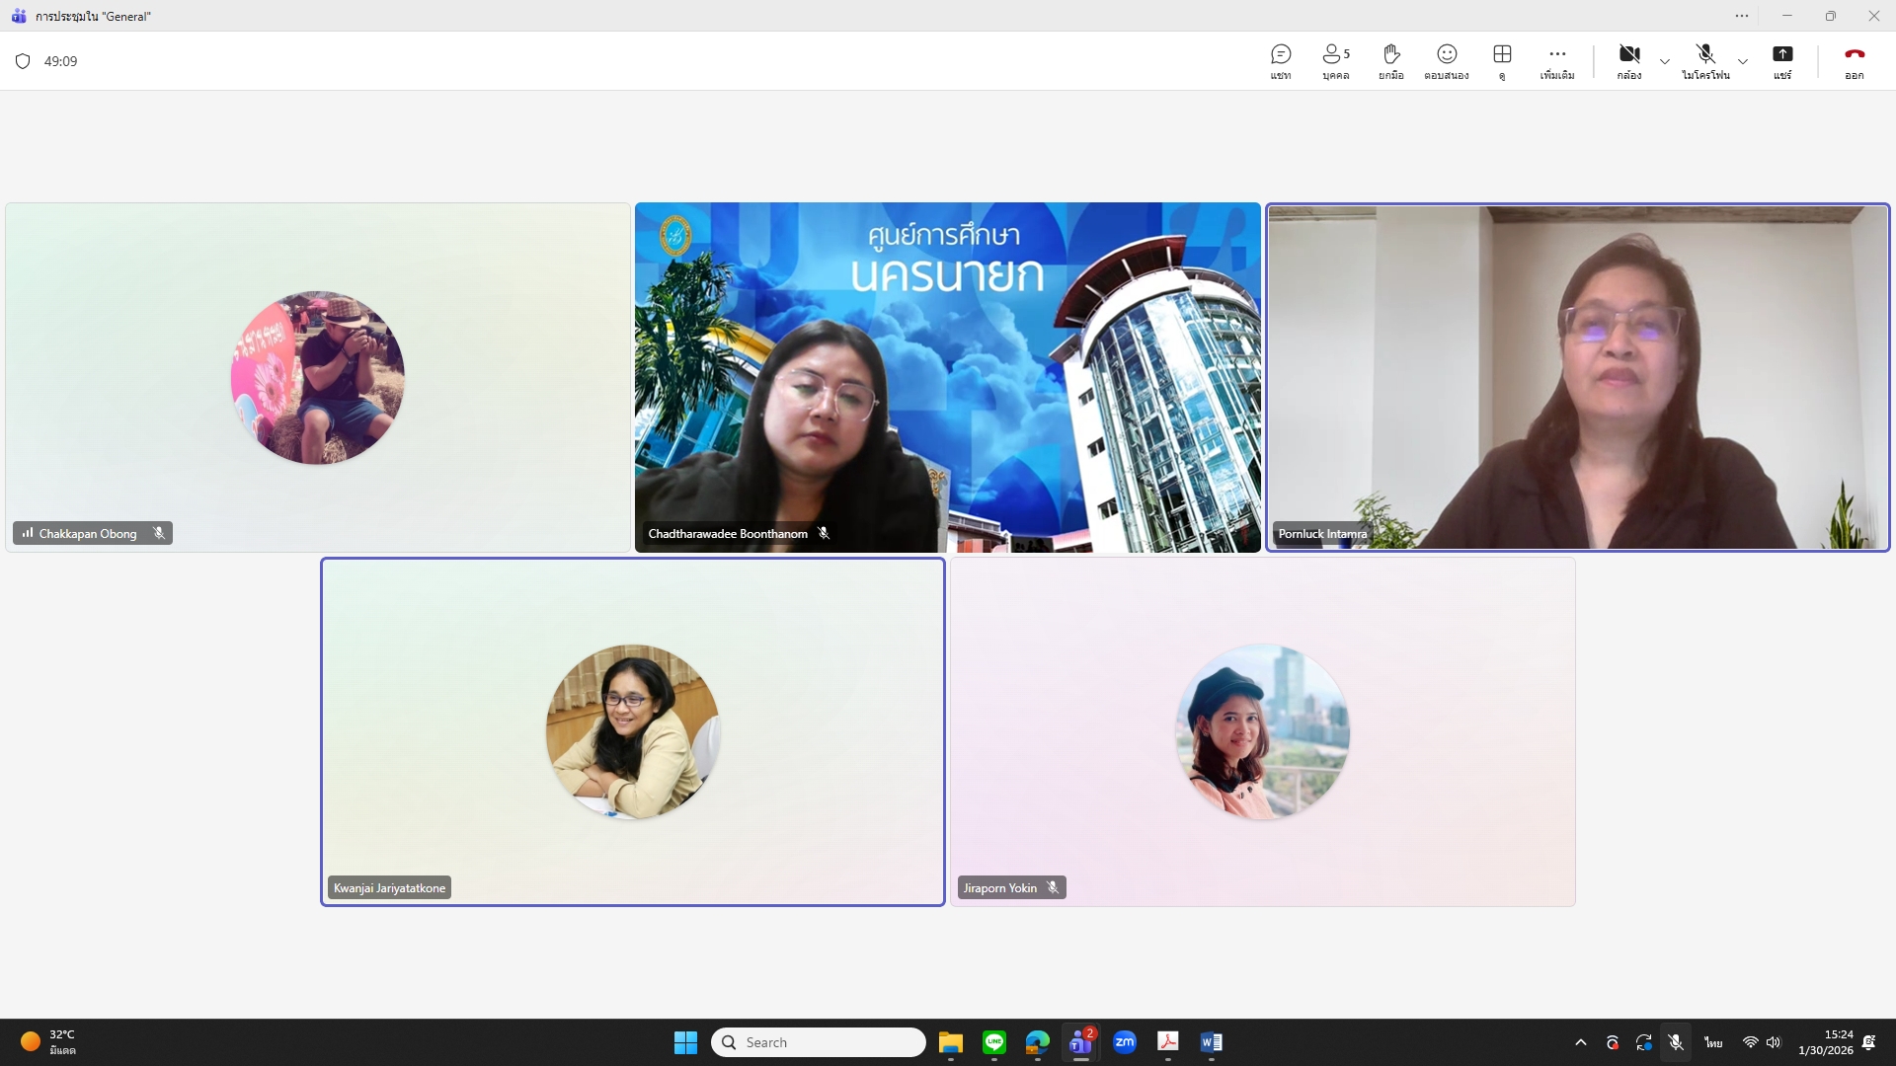Image resolution: width=1896 pixels, height=1066 pixels.
Task: Show hidden system tray icons
Action: point(1580,1042)
